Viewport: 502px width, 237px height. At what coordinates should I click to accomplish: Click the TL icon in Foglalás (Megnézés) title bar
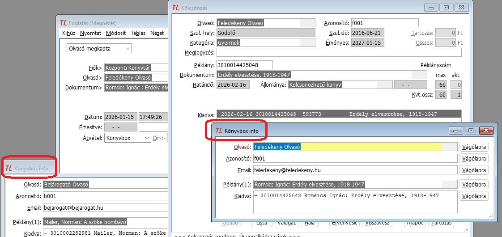[63, 22]
